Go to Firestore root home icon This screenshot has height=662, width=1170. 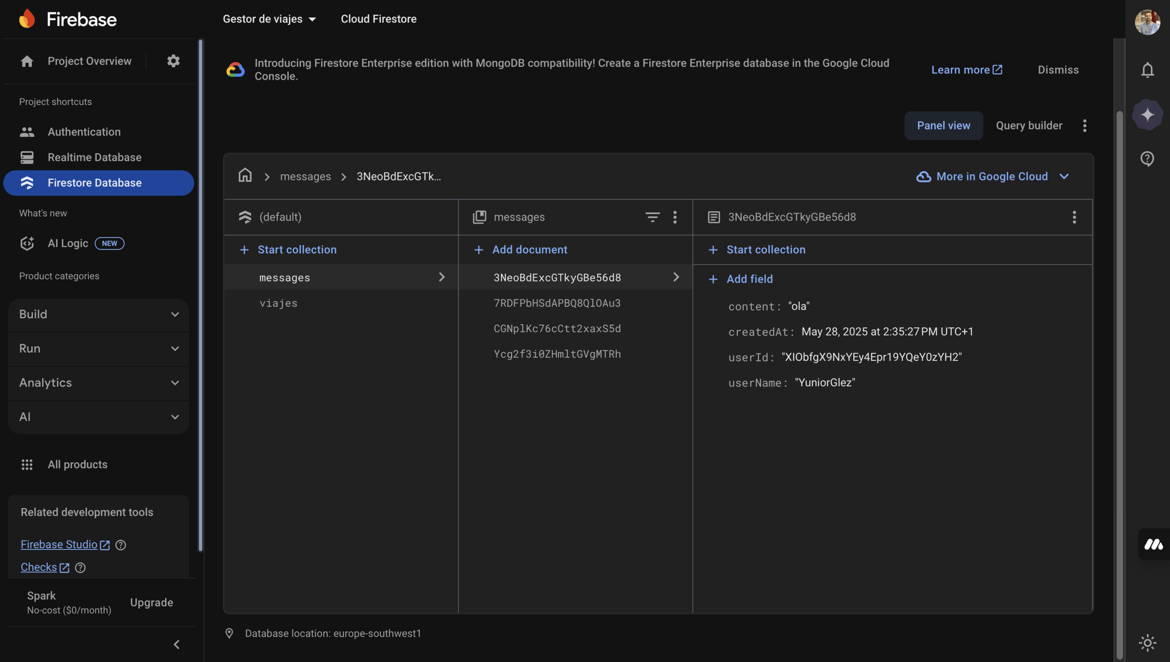(245, 176)
